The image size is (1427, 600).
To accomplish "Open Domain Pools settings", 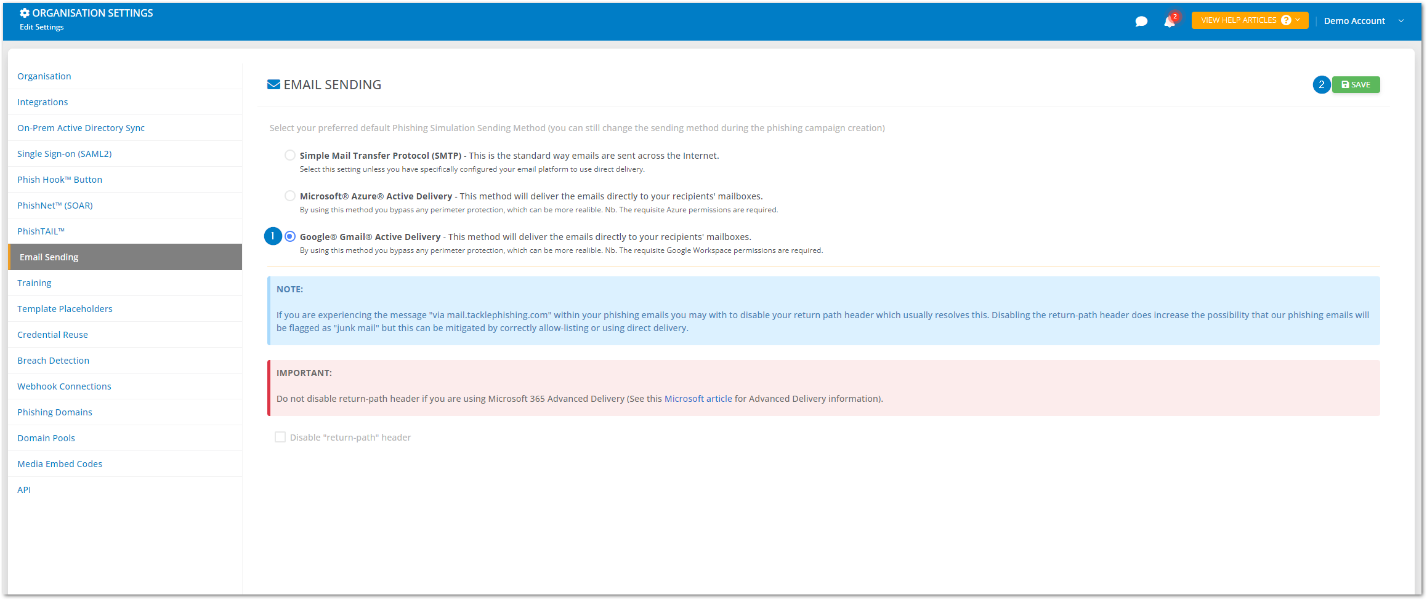I will coord(125,438).
